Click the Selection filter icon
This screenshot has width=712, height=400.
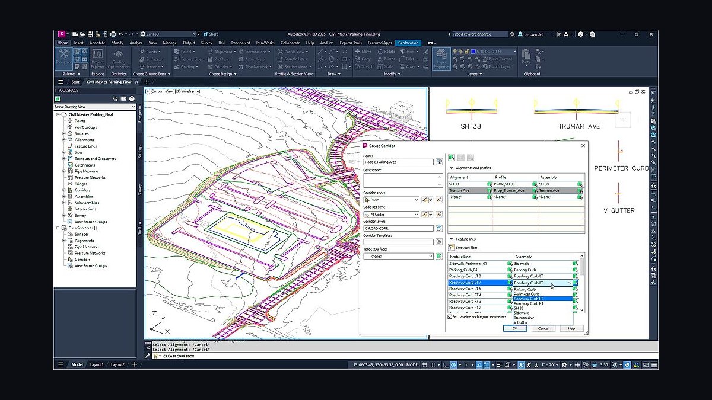(452, 247)
